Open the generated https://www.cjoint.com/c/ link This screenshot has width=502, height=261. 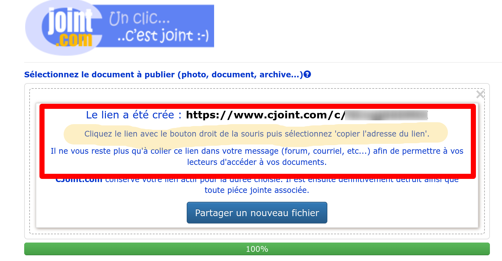pos(307,115)
